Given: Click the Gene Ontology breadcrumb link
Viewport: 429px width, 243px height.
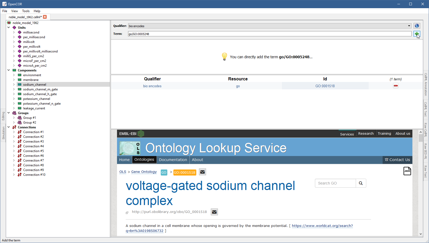Looking at the screenshot, I should click(x=144, y=172).
